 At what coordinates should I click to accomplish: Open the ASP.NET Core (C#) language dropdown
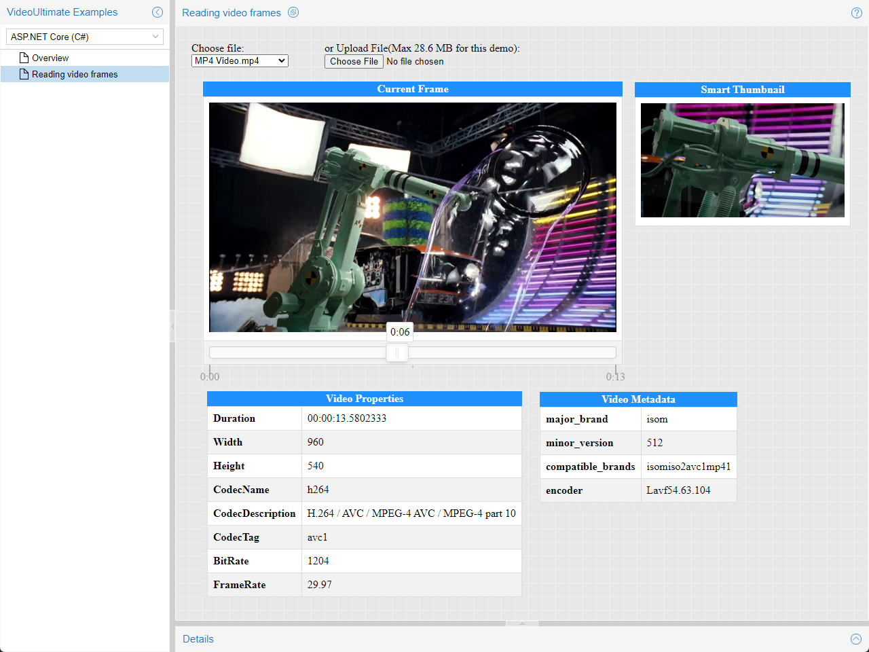click(84, 37)
